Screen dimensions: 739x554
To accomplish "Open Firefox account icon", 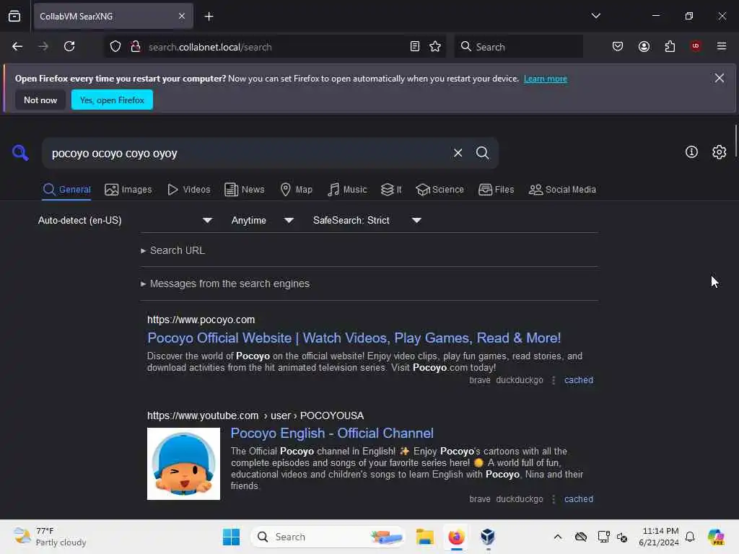I will click(x=644, y=46).
